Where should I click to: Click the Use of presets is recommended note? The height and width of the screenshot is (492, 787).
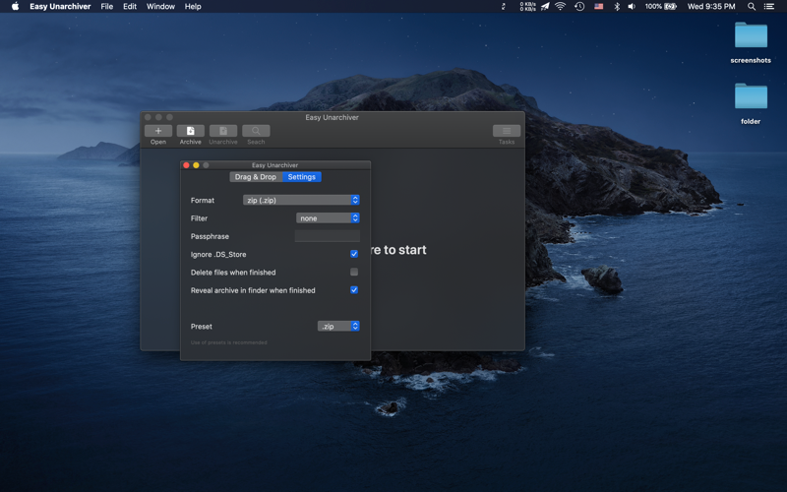click(x=229, y=342)
